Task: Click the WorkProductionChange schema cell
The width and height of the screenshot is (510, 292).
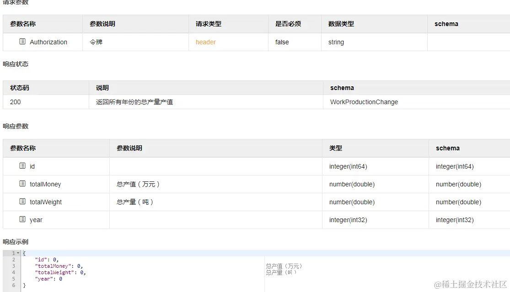Action: pyautogui.click(x=364, y=102)
